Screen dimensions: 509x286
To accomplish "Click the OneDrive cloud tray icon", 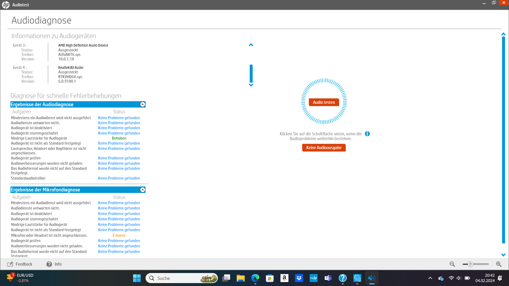I will (x=441, y=278).
